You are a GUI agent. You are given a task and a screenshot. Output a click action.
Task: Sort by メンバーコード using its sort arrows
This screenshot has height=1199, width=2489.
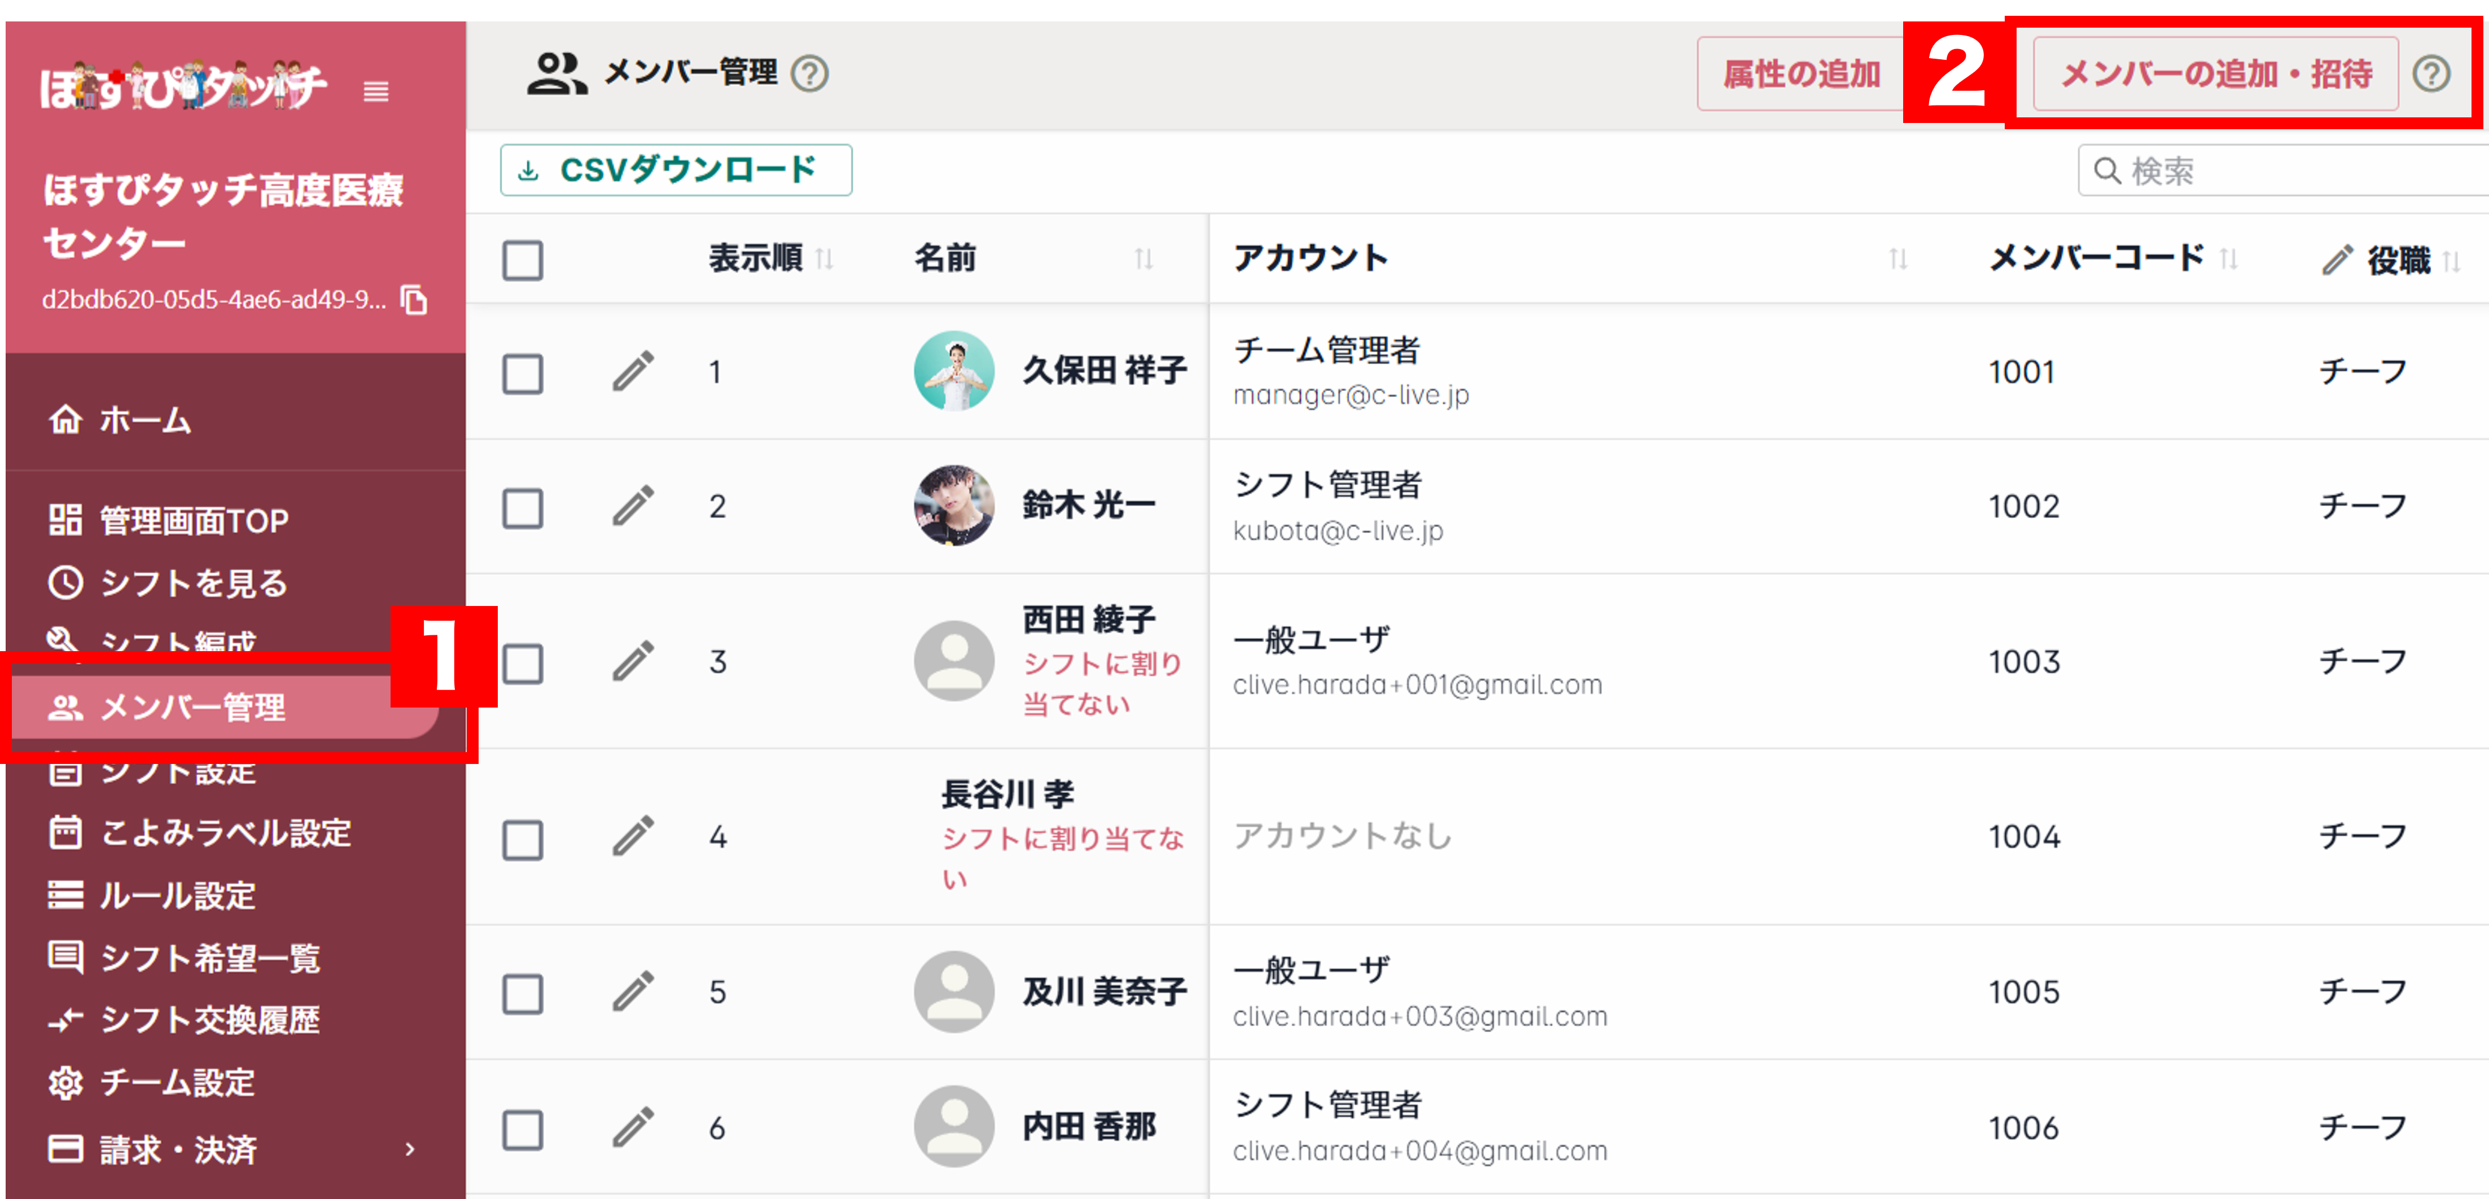click(x=2230, y=259)
